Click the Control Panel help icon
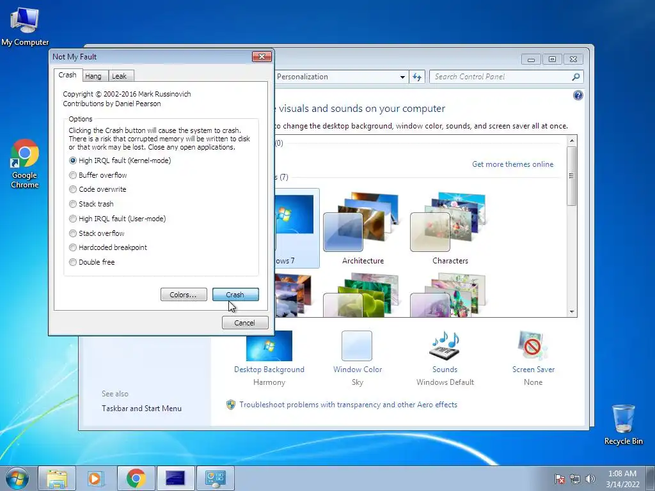 [x=578, y=96]
